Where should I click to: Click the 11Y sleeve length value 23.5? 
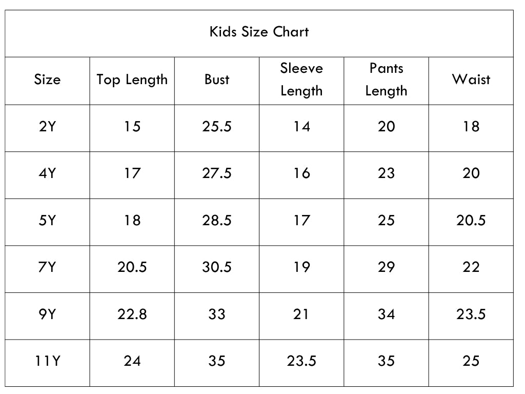tap(301, 361)
